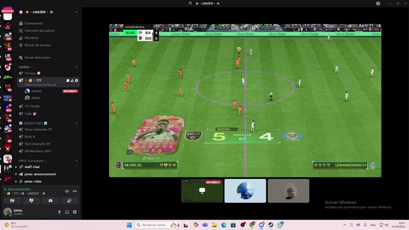Select the EN DIRECT stream thumbnail

click(202, 191)
